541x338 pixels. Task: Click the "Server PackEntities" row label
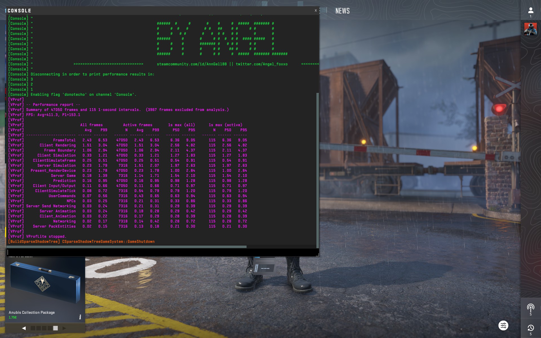pos(54,226)
